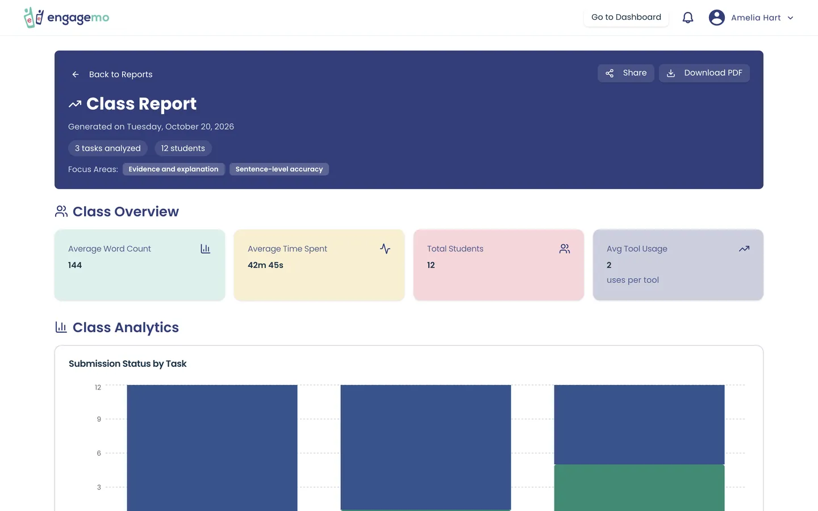The height and width of the screenshot is (511, 818).
Task: Click the download icon
Action: 671,73
